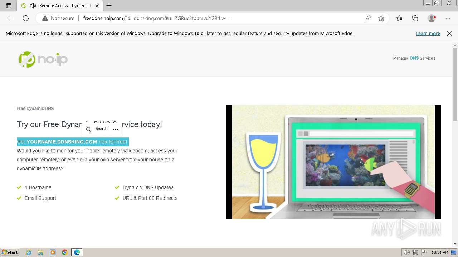Viewport: 458px width, 257px height.
Task: Open the Windows Start menu
Action: (x=10, y=252)
